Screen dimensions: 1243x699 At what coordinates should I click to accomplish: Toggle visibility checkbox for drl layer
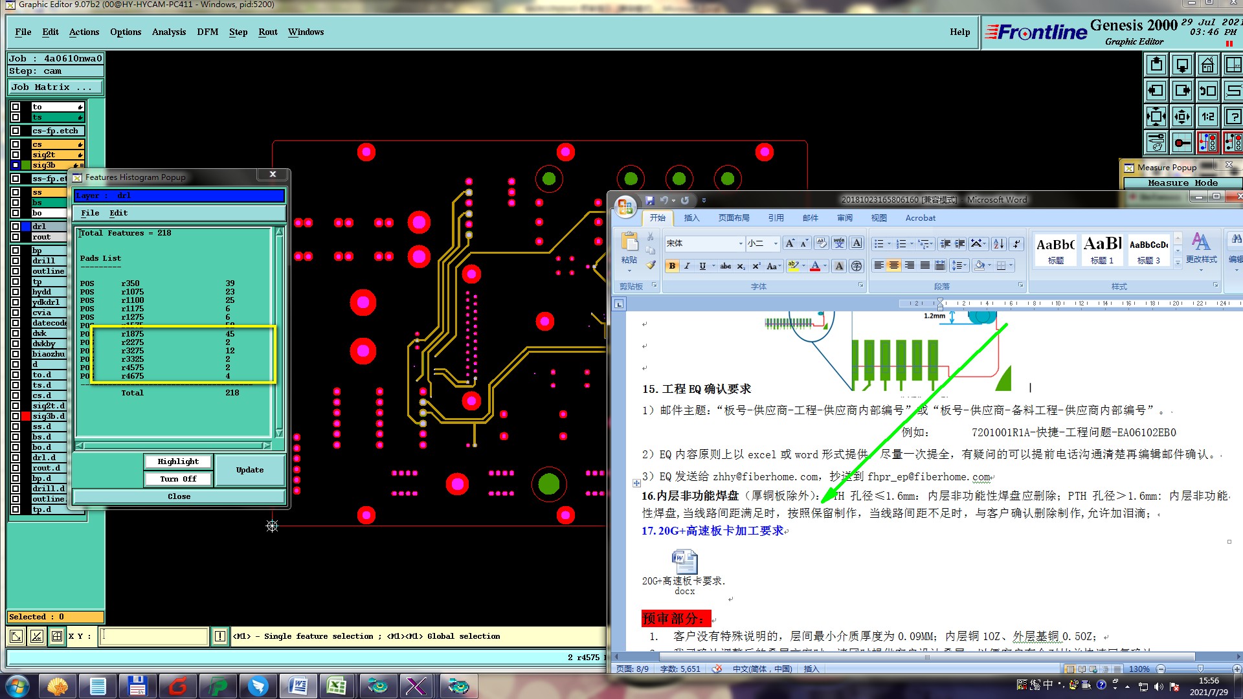(16, 227)
